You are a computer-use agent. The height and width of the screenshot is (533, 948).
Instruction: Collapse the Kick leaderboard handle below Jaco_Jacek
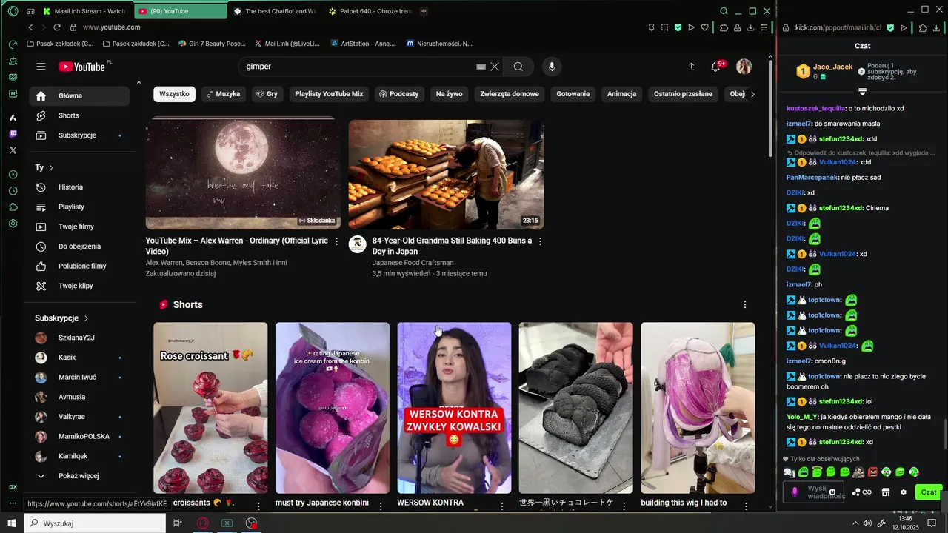(863, 92)
